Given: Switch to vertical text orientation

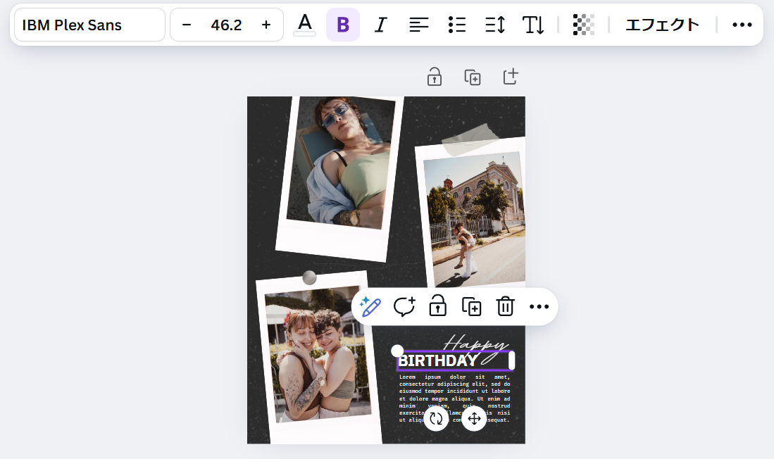Looking at the screenshot, I should 533,25.
